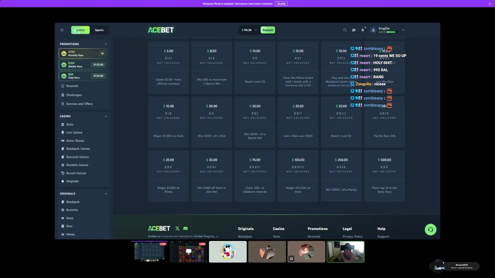495x278 pixels.
Task: Select the $15.00 XIX Wager on Slots card
Action: click(168, 122)
